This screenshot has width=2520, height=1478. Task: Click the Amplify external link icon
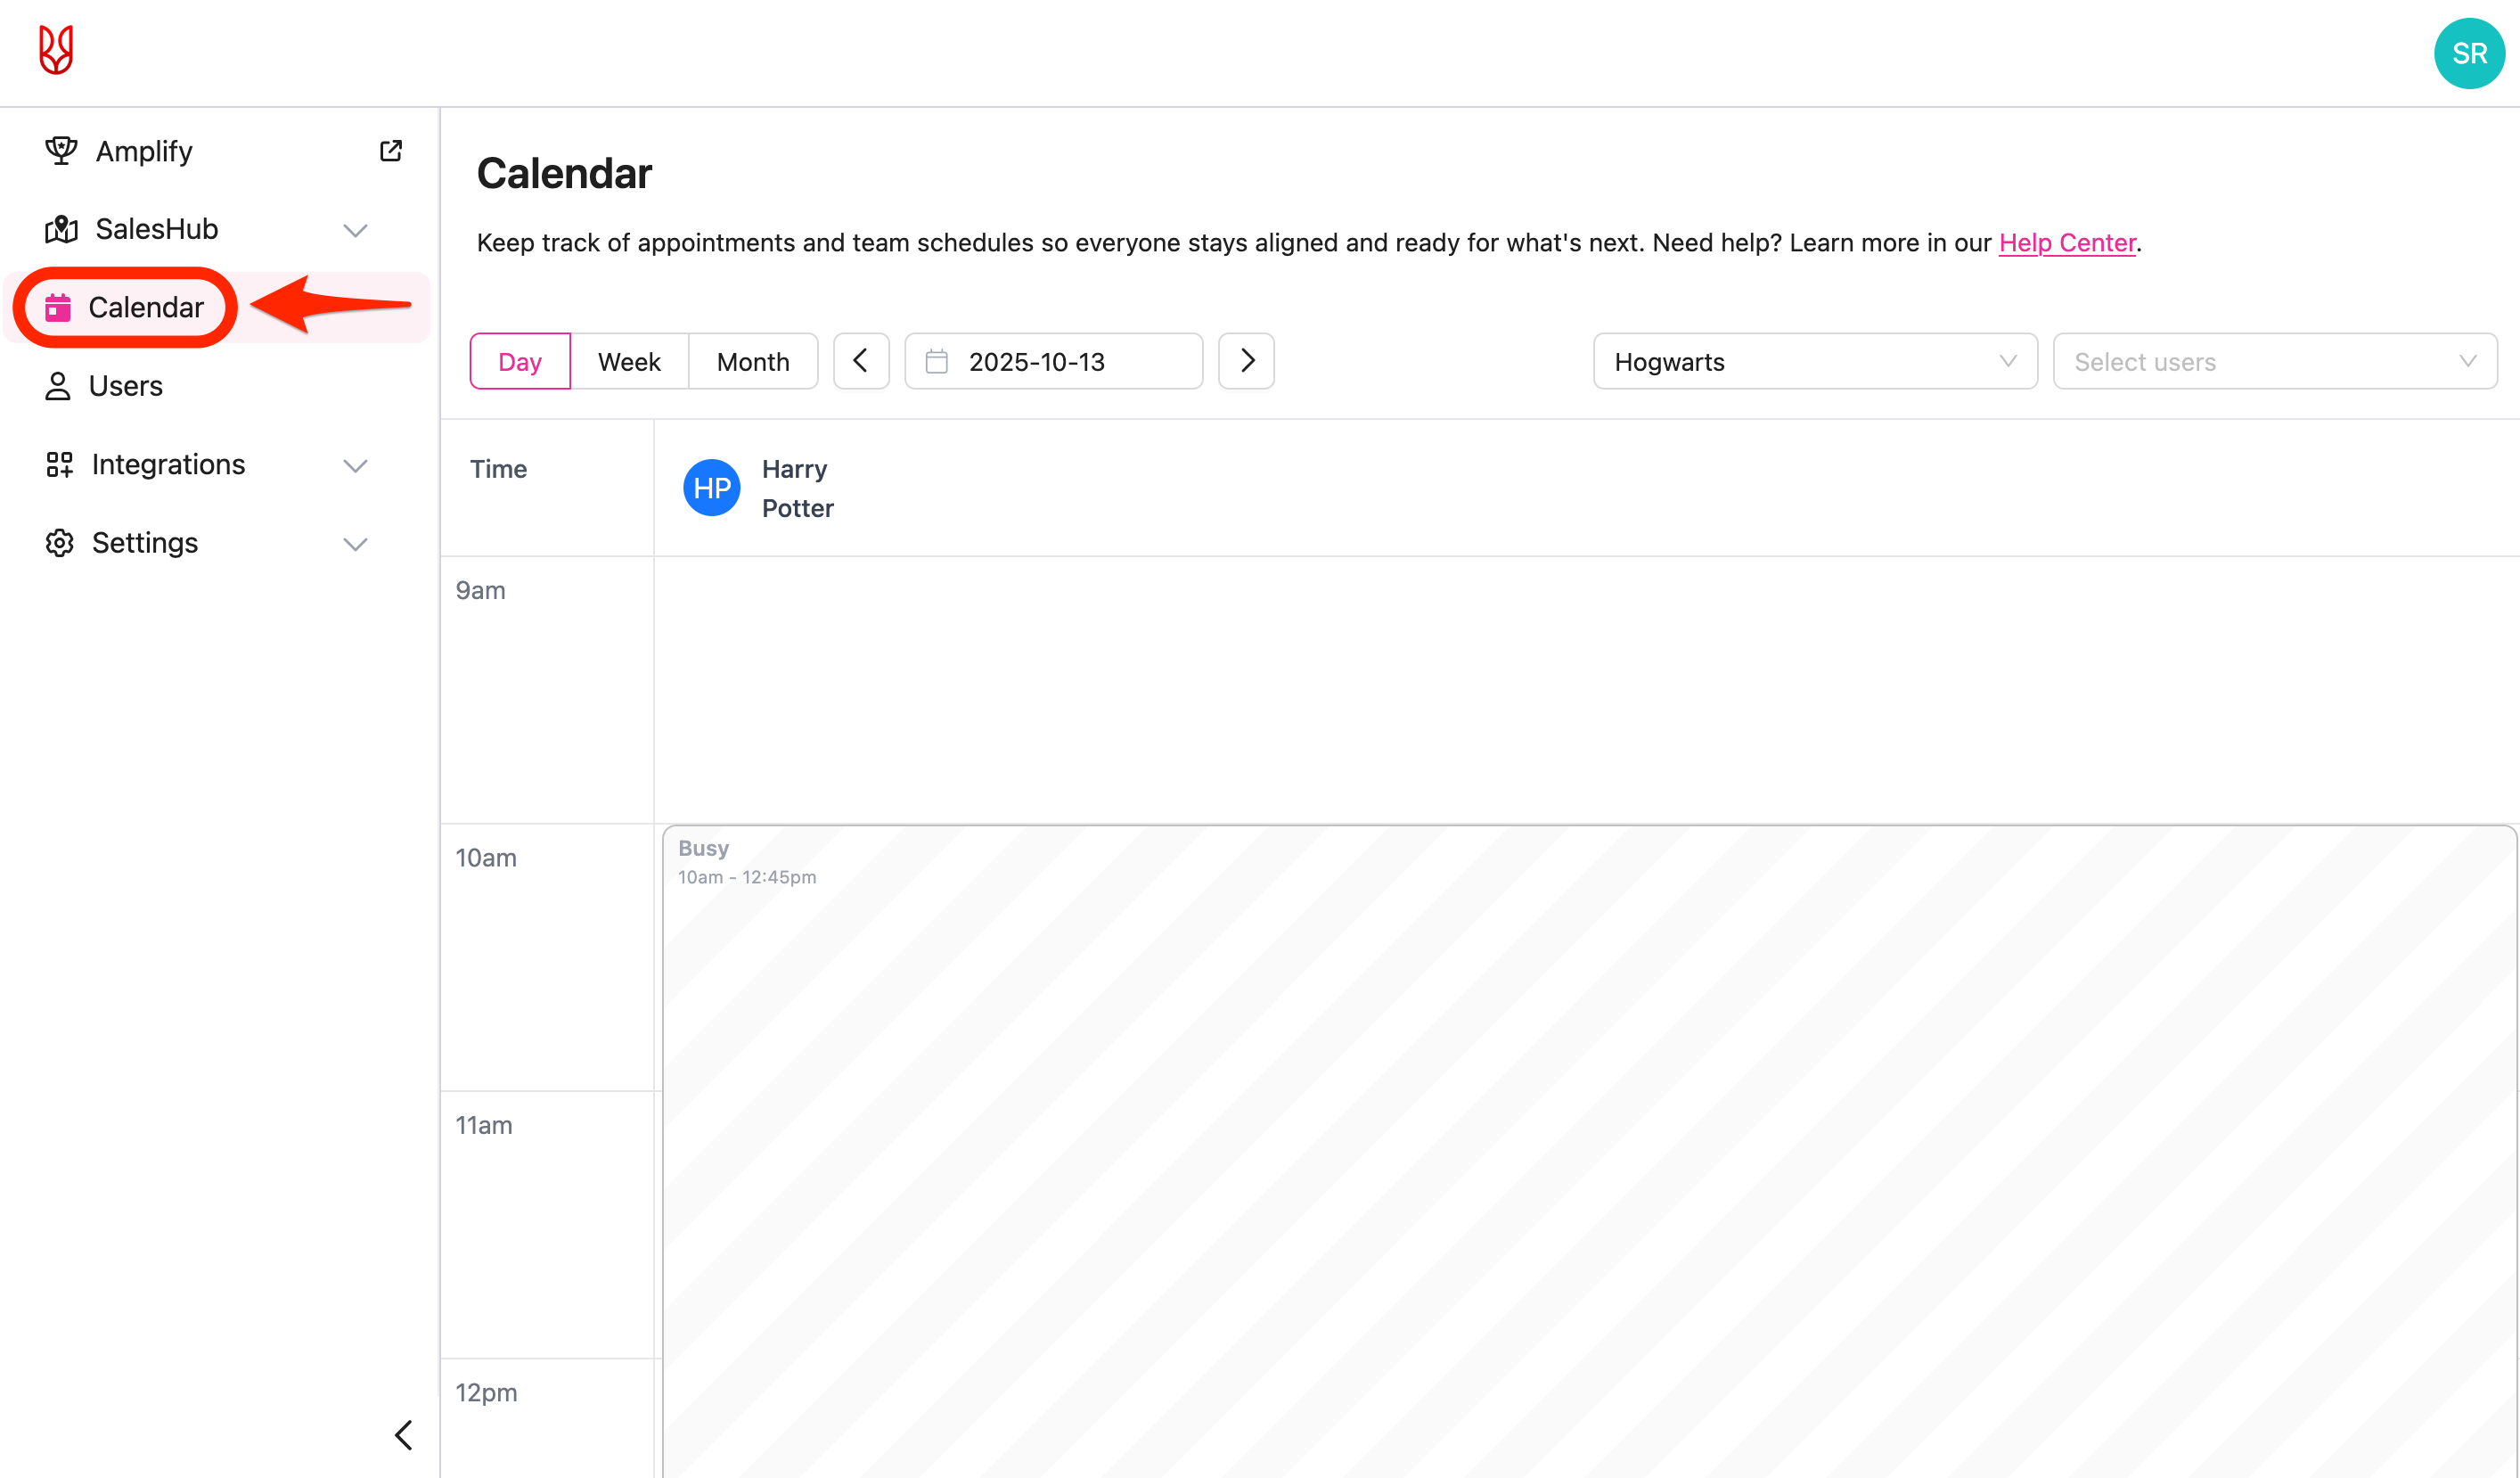coord(390,152)
